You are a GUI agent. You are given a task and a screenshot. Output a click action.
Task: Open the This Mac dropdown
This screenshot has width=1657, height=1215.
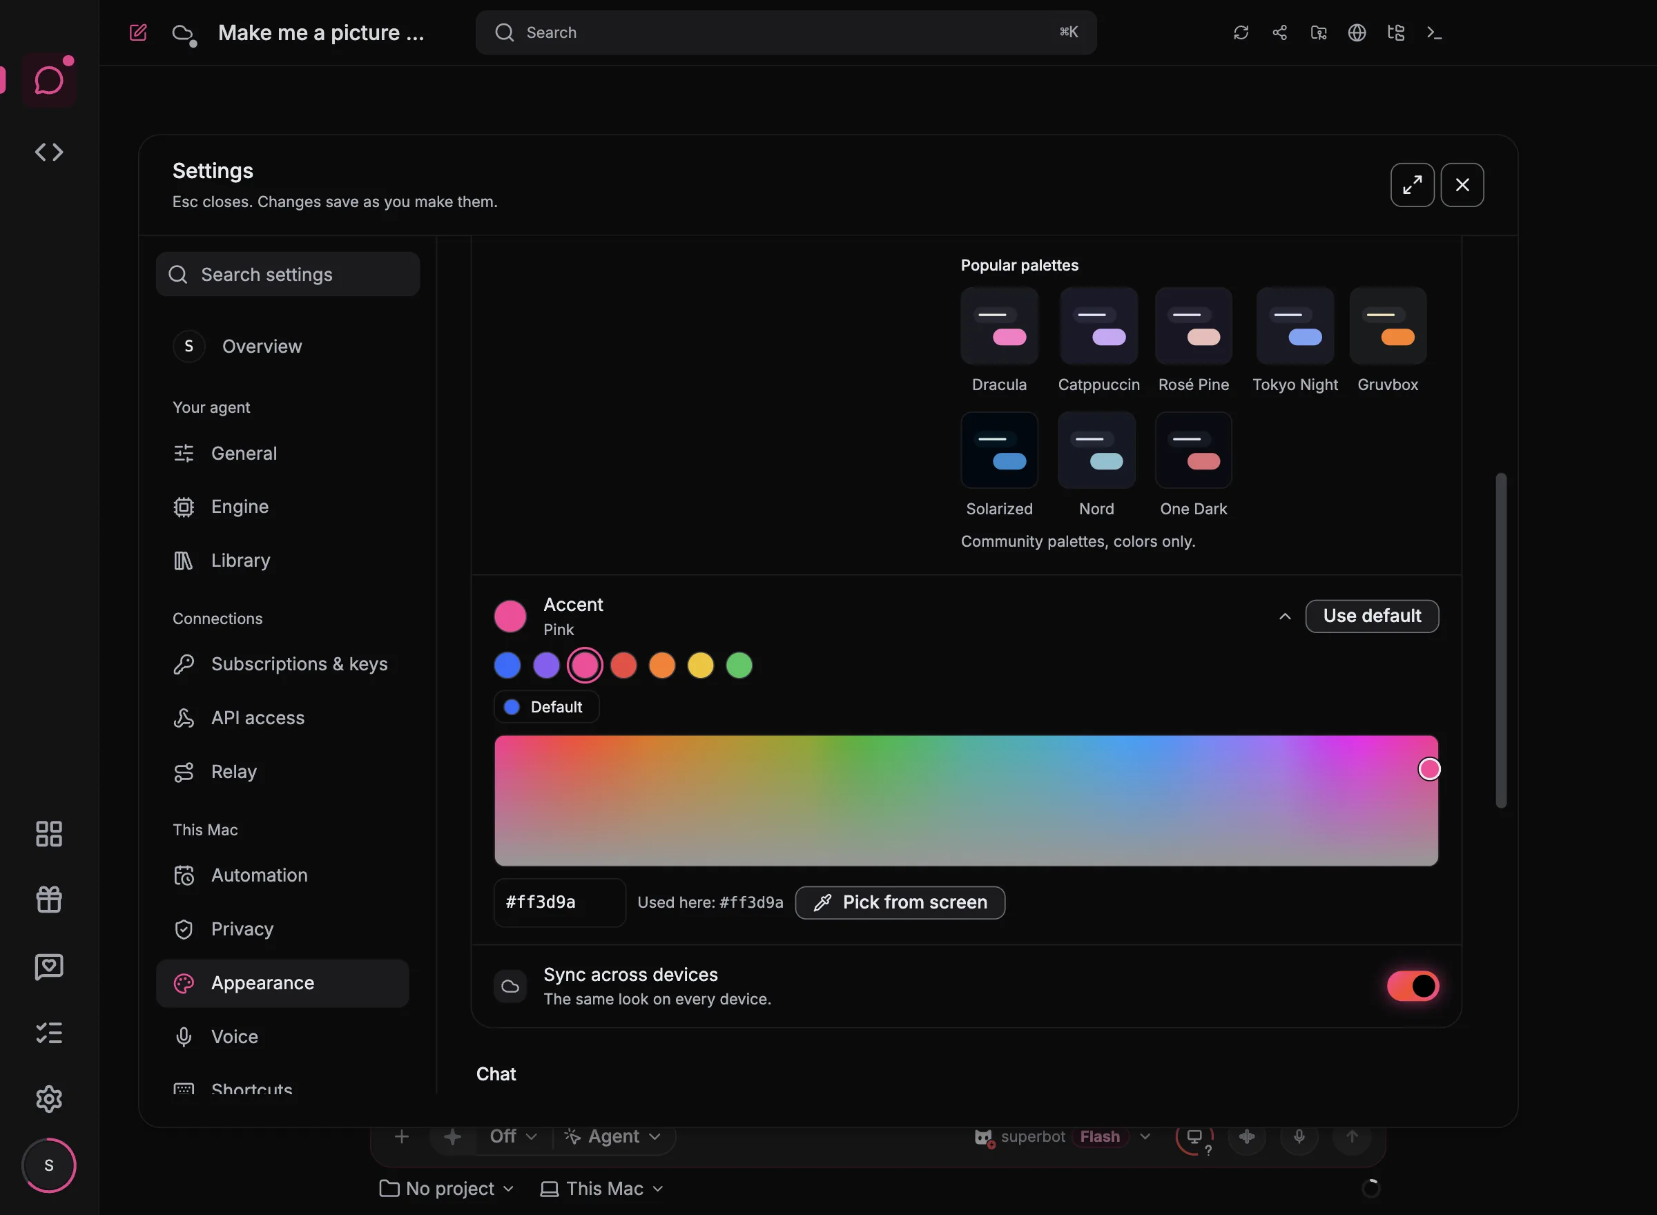(601, 1189)
